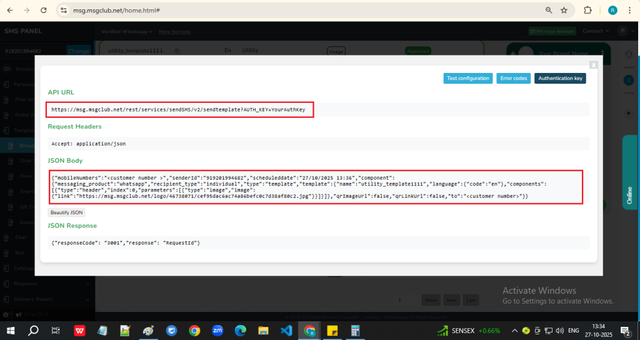This screenshot has height=340, width=640.
Task: Open the Chrome profile avatar
Action: tap(612, 11)
